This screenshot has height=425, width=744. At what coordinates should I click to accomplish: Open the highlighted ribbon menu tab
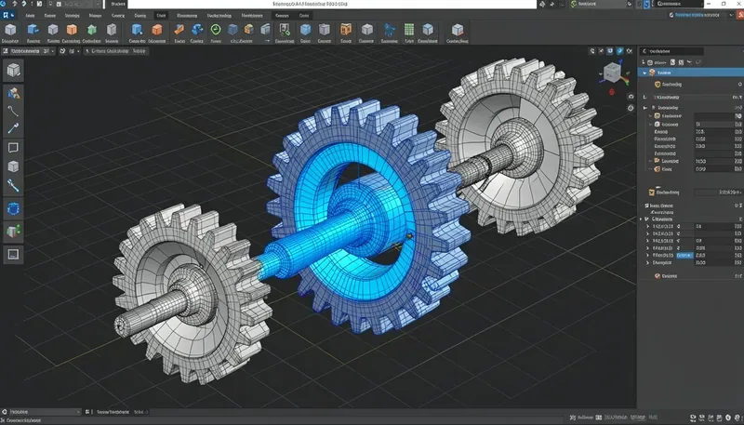click(161, 16)
